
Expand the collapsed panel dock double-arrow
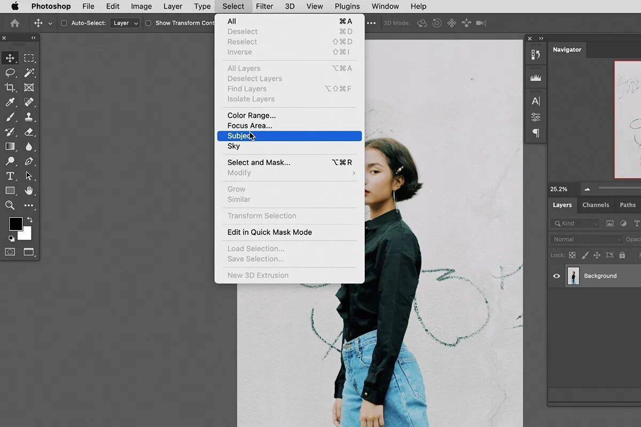point(541,38)
